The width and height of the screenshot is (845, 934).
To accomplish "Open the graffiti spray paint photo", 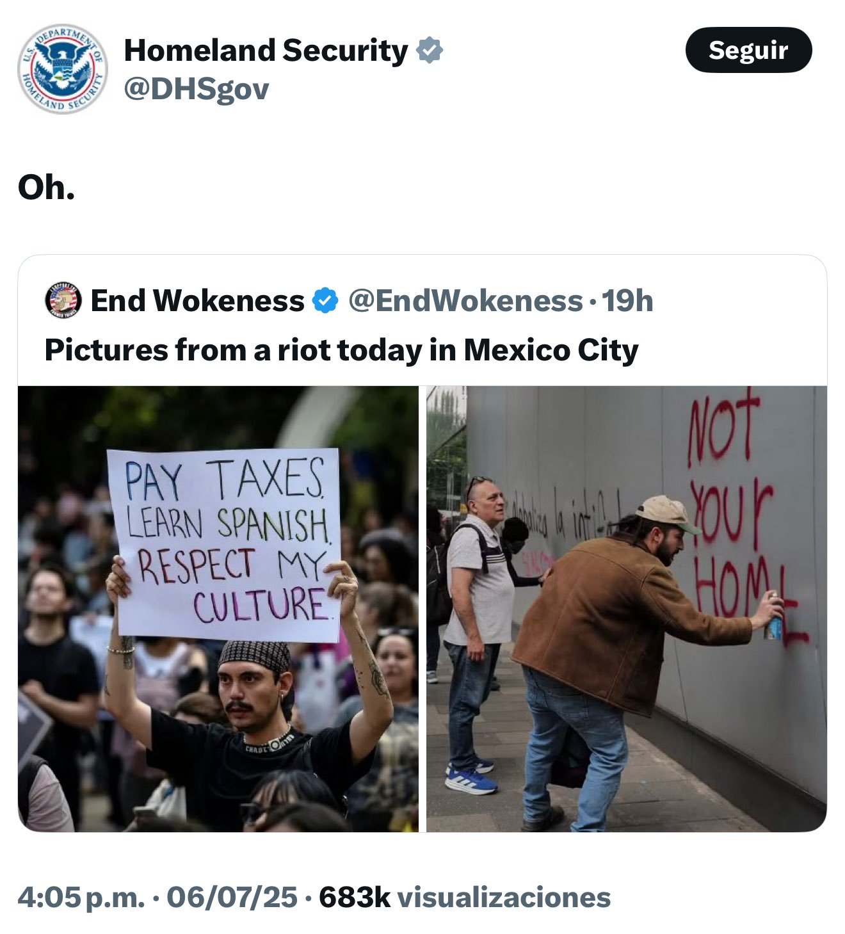I will pos(627,609).
